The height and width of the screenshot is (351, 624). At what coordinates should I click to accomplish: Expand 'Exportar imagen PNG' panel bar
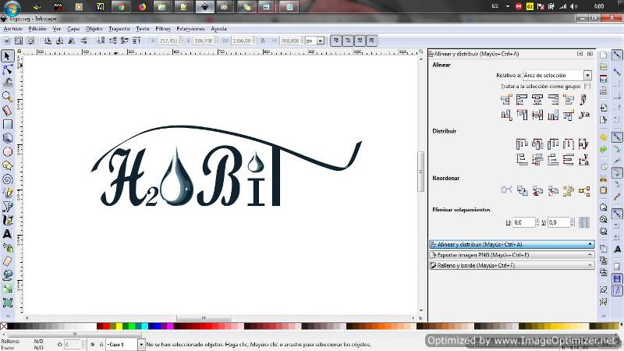[512, 255]
